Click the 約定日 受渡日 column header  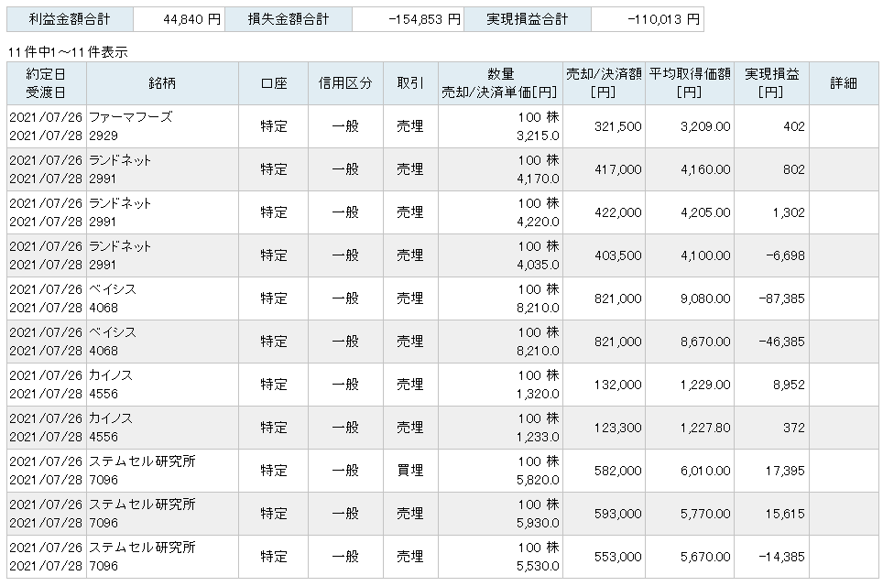(46, 83)
